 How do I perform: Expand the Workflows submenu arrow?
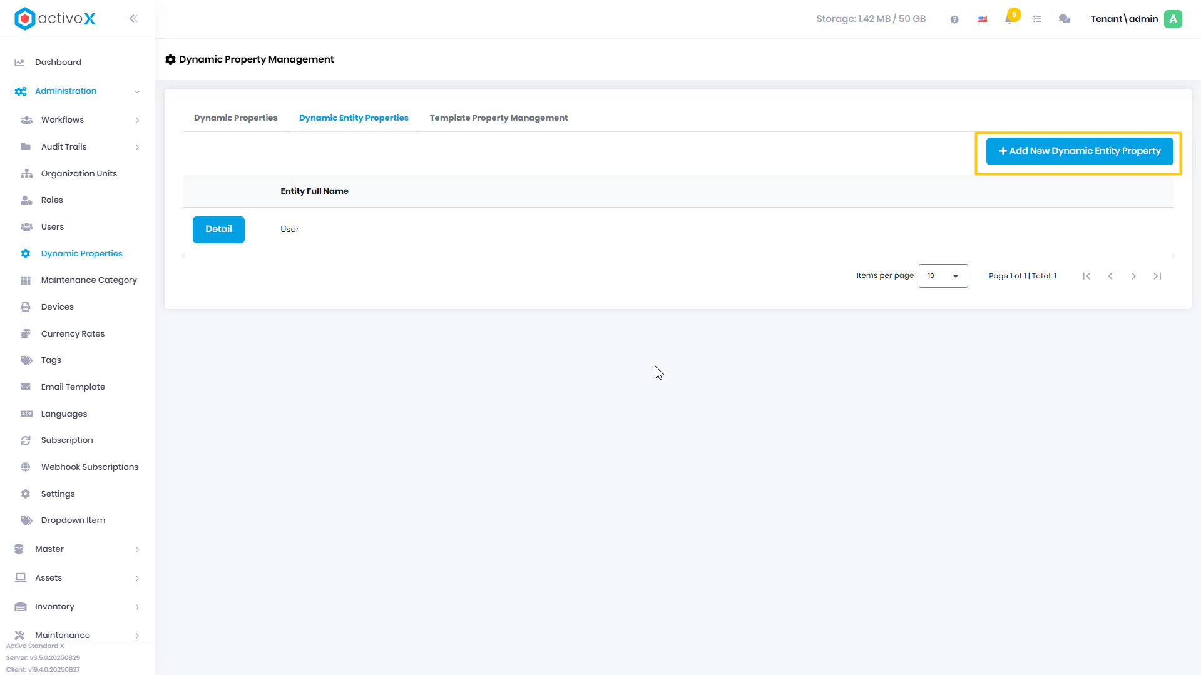click(137, 120)
